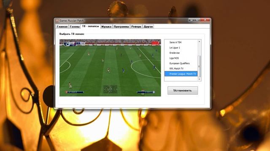Switch to the Газоны tab
270x151 pixels.
click(x=75, y=26)
